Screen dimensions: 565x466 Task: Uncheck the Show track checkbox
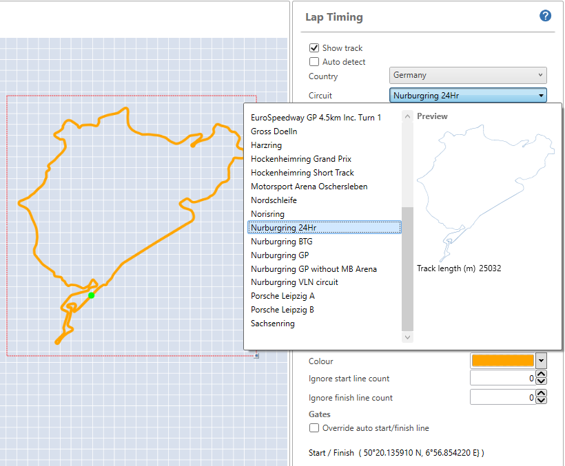[x=314, y=48]
